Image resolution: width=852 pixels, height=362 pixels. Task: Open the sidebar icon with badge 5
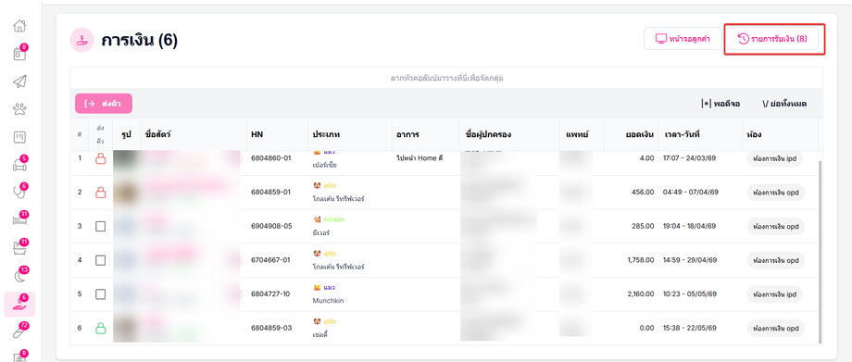pos(19,165)
